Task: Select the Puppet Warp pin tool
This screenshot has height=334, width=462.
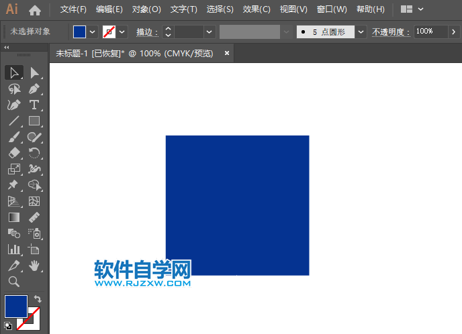Action: [14, 185]
